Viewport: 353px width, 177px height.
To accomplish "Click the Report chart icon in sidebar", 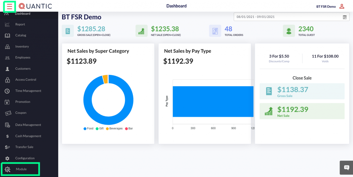I will tap(7, 24).
